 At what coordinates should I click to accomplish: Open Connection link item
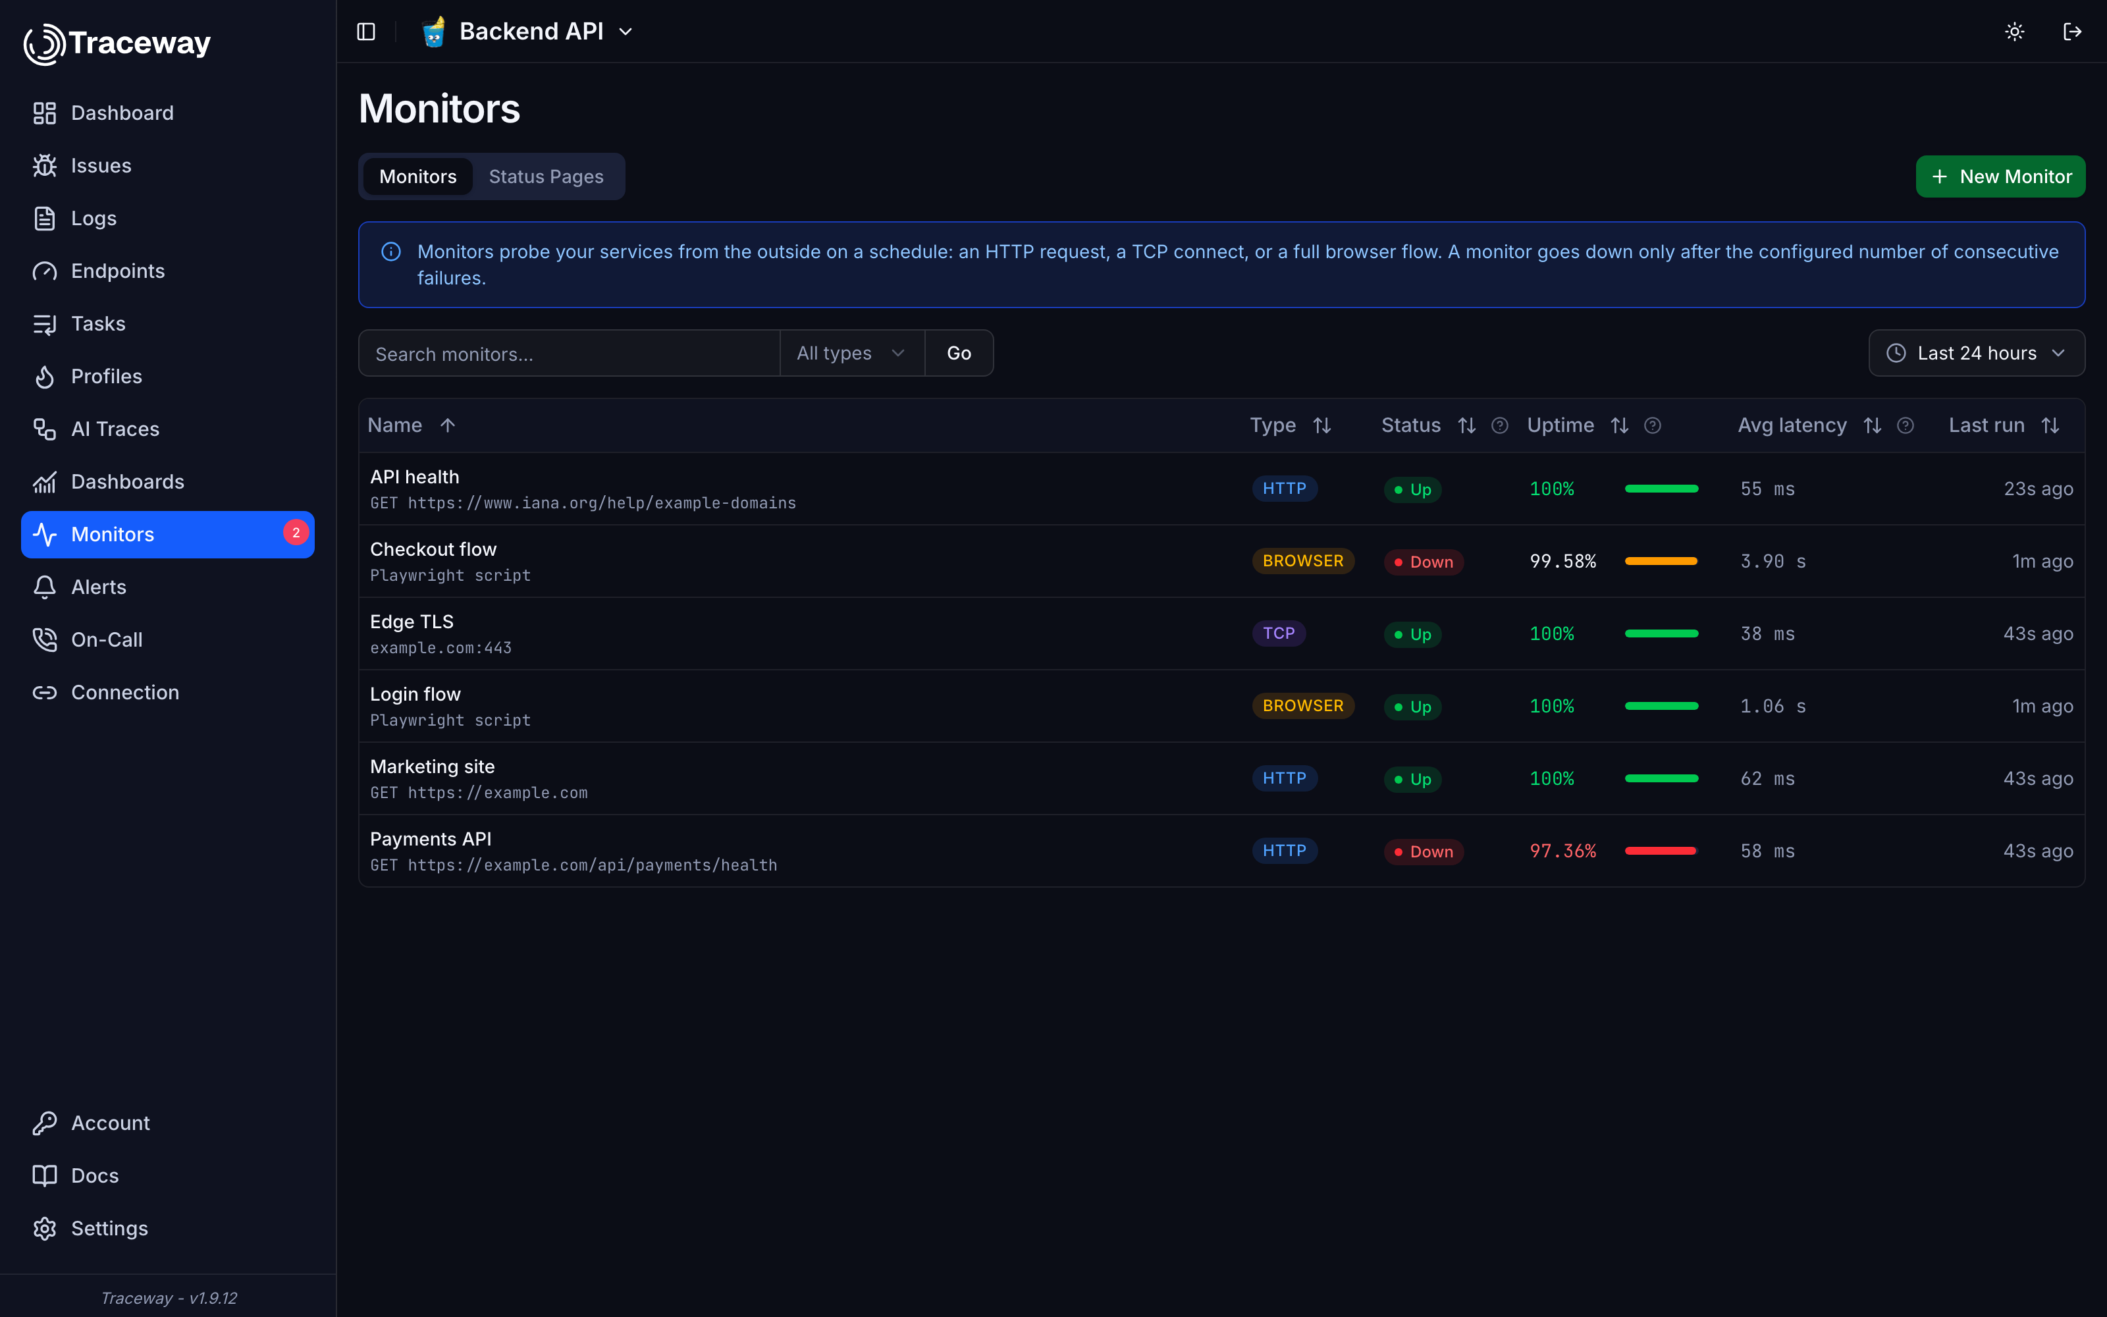click(x=168, y=693)
